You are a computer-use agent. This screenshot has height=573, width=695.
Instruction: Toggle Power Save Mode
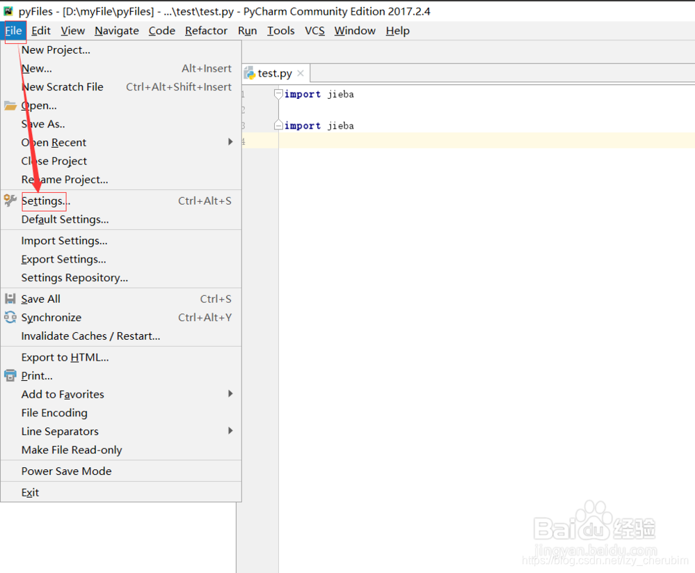point(121,471)
